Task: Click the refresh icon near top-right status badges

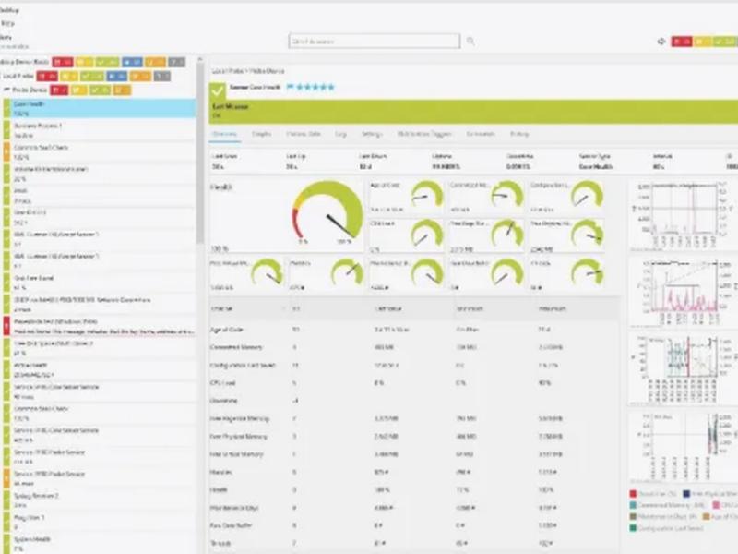Action: [661, 42]
